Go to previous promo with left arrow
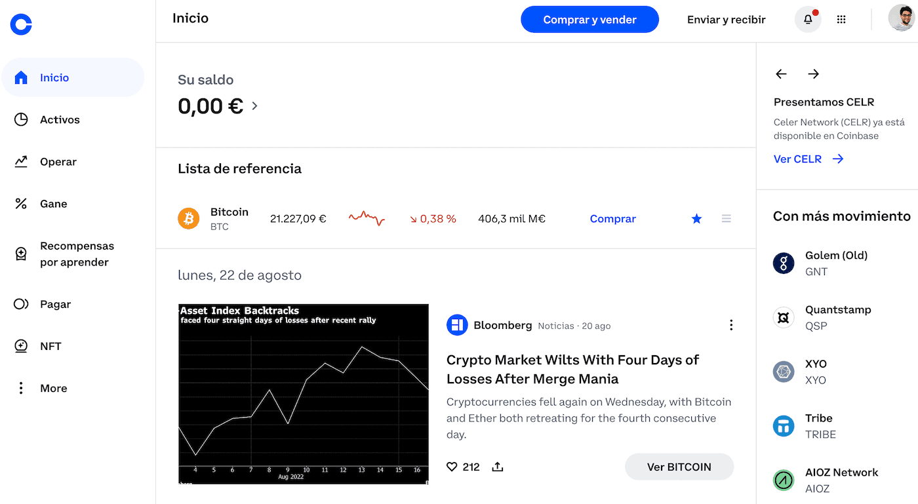The height and width of the screenshot is (504, 918). click(x=781, y=74)
